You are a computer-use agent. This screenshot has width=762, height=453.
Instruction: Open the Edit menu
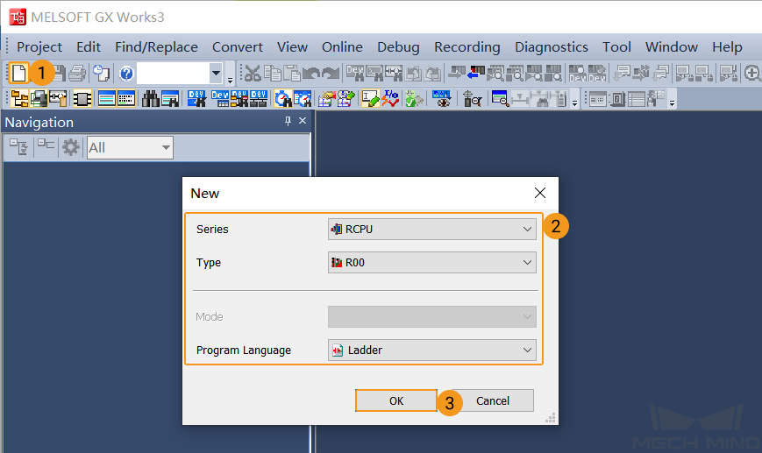(89, 47)
